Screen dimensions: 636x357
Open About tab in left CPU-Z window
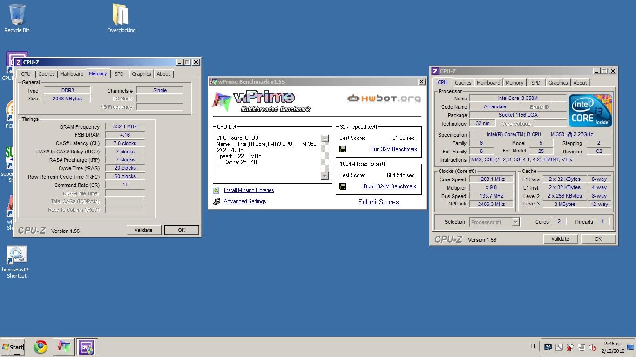pos(163,74)
